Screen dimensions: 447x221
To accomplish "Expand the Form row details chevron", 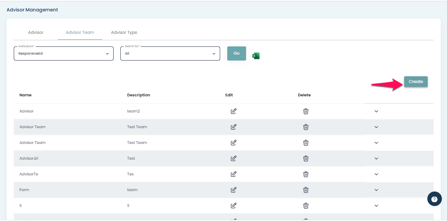I will point(376,190).
